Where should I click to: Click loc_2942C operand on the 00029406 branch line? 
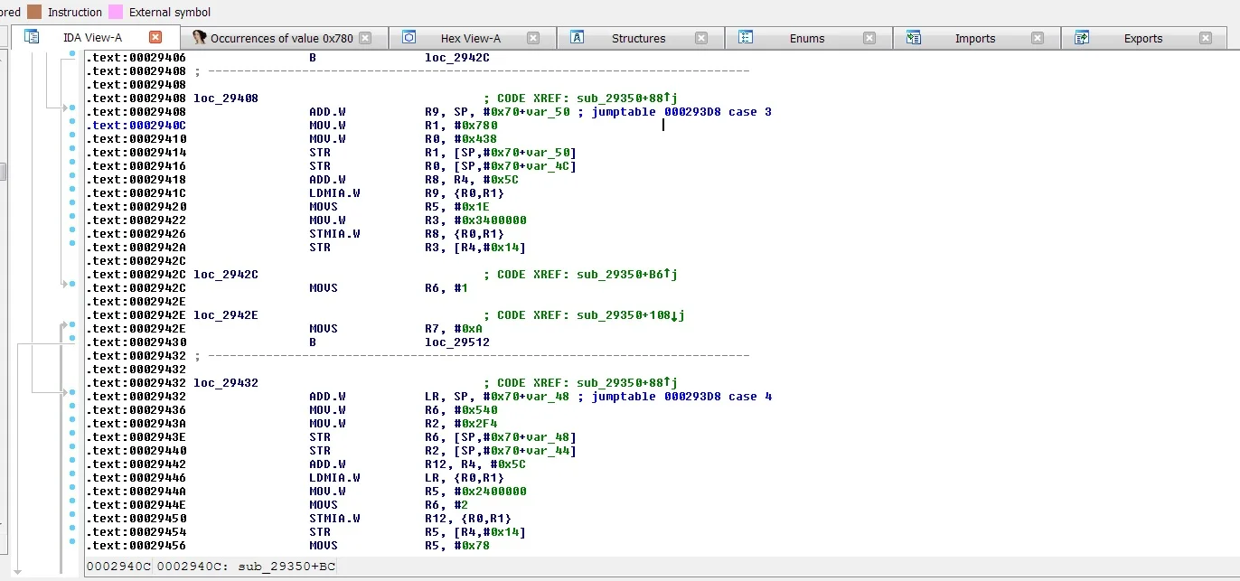(456, 58)
